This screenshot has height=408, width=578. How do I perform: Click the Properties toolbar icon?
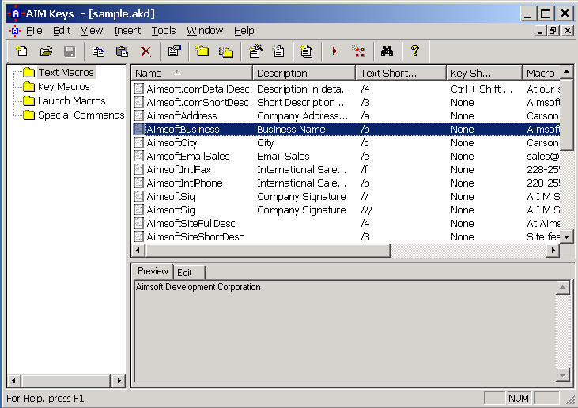click(x=174, y=51)
